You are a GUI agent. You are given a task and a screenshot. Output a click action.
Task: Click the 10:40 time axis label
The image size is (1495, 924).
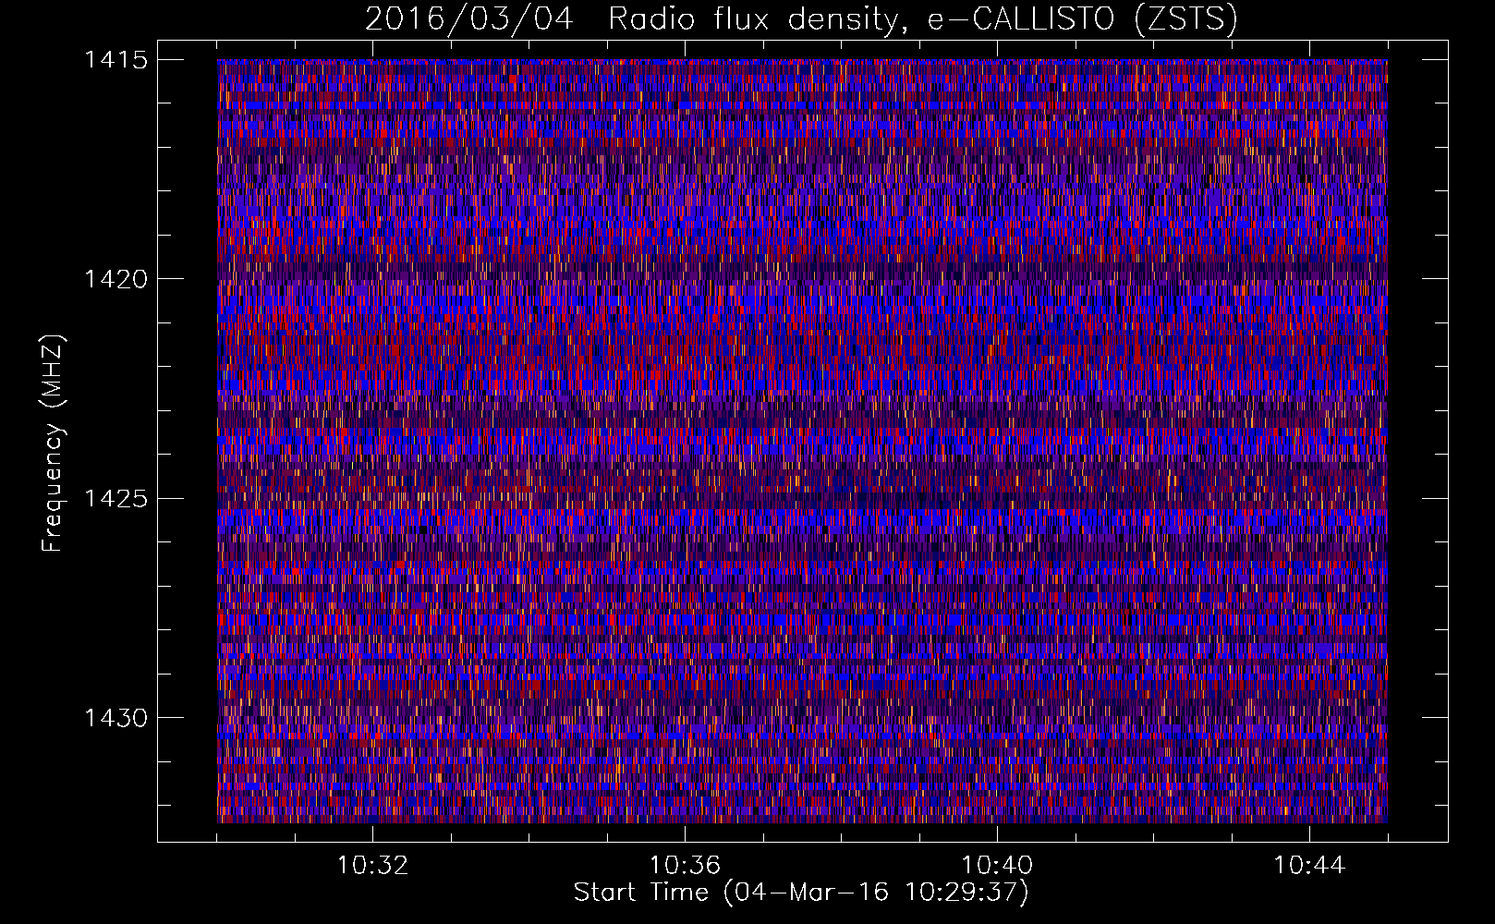[x=997, y=866]
